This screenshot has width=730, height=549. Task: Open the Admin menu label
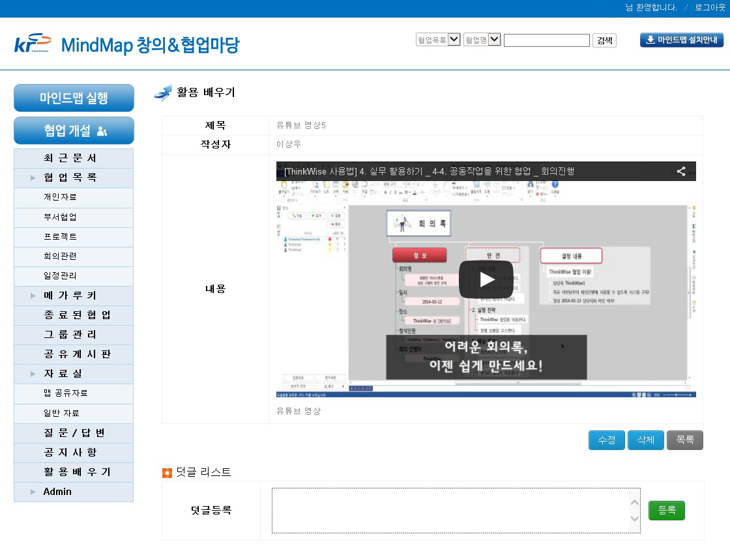[x=57, y=492]
